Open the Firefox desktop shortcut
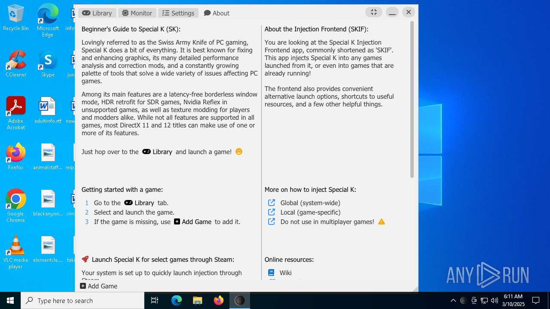This screenshot has width=550, height=309. tap(16, 157)
